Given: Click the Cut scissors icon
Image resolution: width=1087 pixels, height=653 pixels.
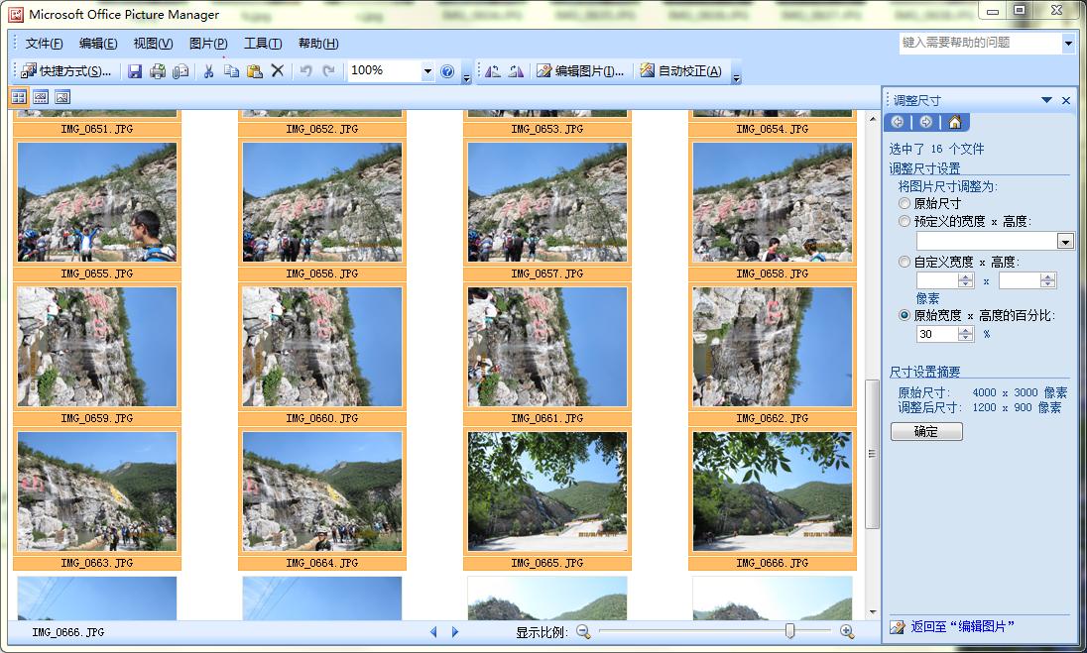Looking at the screenshot, I should click(x=208, y=71).
